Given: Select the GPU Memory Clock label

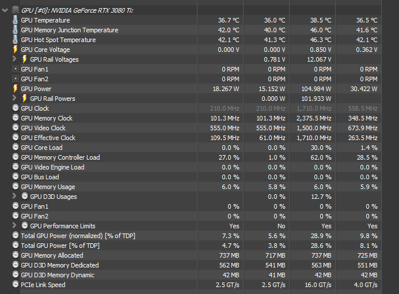Looking at the screenshot, I should (47, 118).
